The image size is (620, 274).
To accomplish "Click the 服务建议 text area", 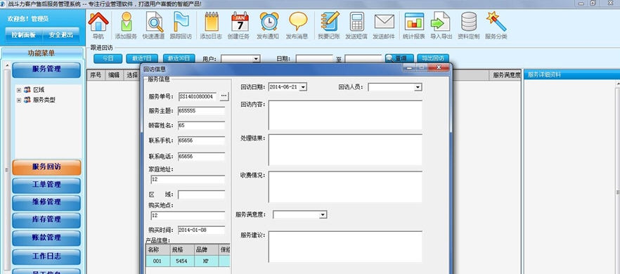I will tap(345, 247).
